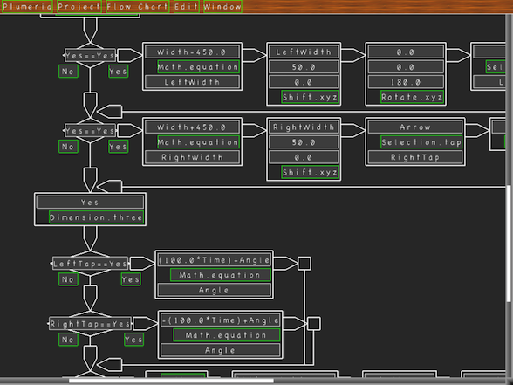Viewport: 513px width, 385px height.
Task: Edit the topmost 0.0 field in the Rotate node
Action: click(x=406, y=52)
